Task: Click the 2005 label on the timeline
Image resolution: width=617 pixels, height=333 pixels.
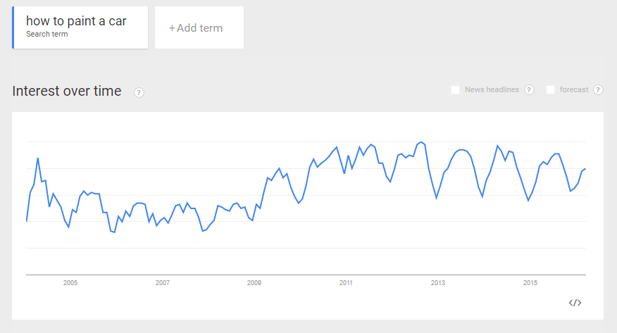Action: [70, 283]
